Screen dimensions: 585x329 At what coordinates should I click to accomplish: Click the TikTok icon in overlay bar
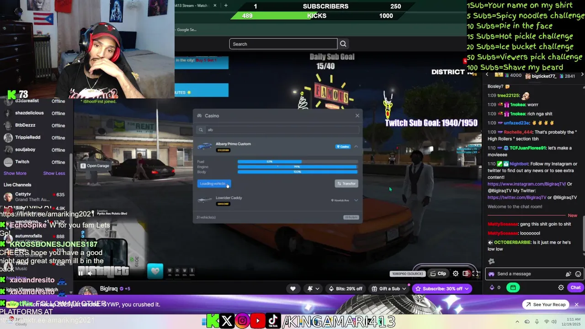(x=273, y=321)
